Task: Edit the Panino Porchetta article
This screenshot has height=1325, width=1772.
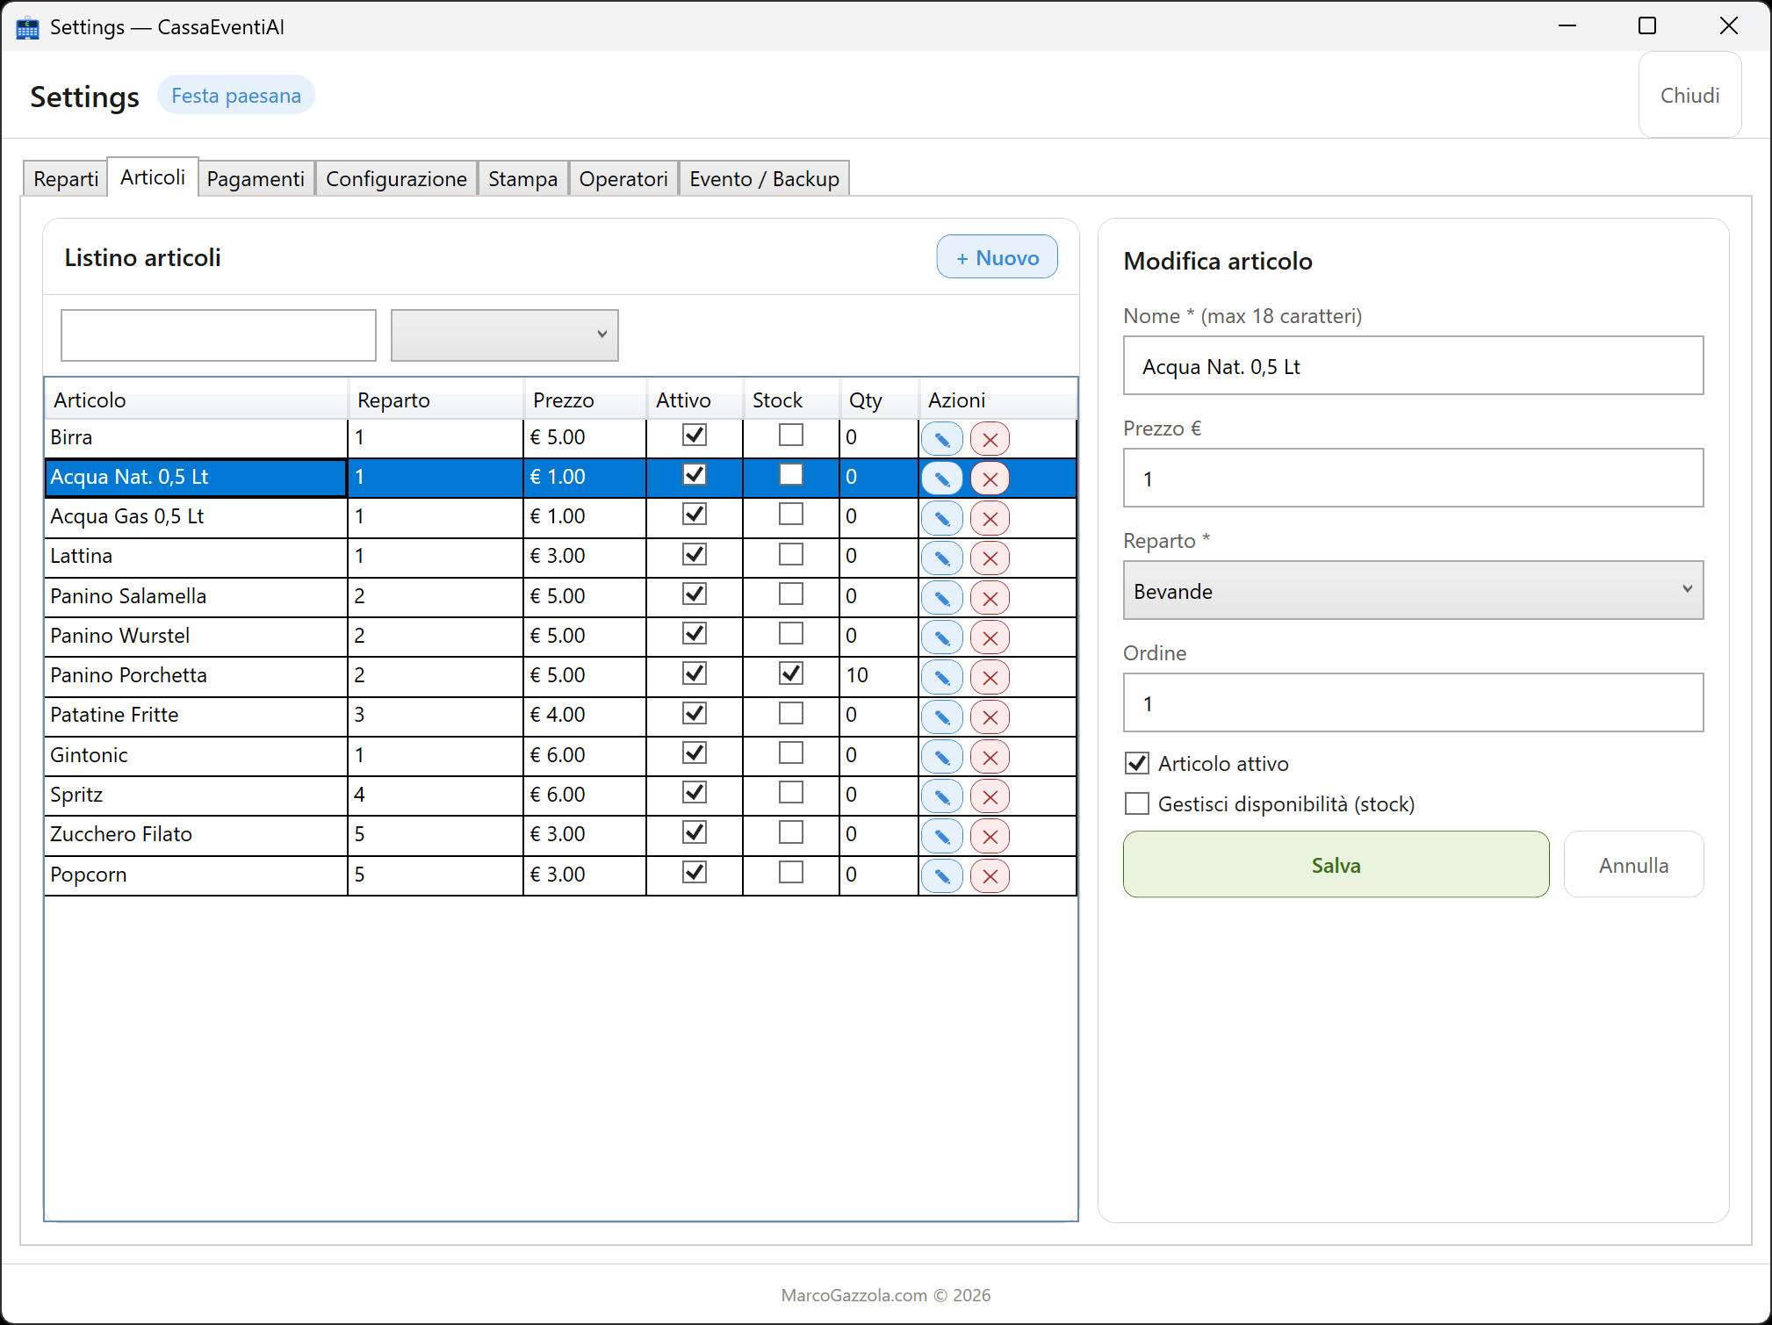Action: point(942,677)
